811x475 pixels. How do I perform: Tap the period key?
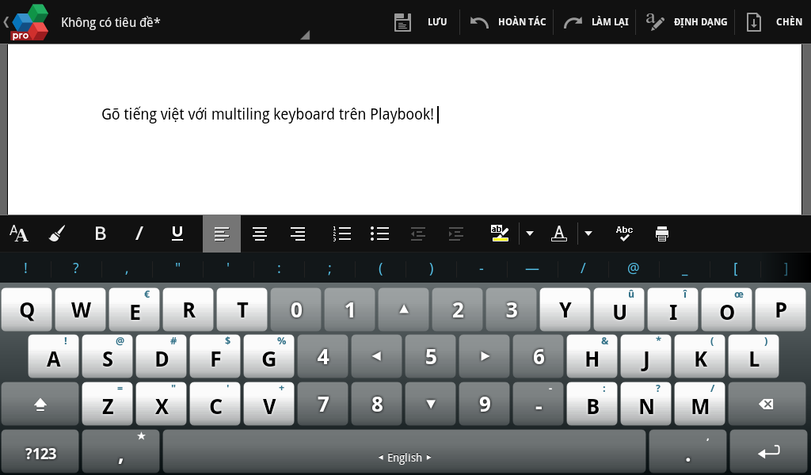click(688, 451)
